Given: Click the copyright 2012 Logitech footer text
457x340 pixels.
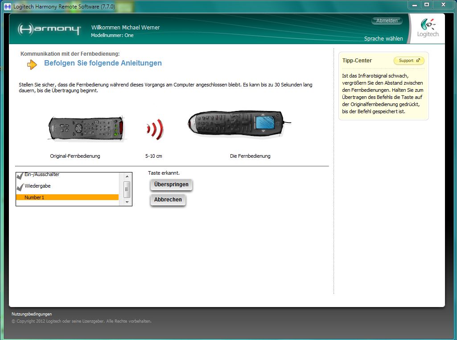Looking at the screenshot, I should pos(82,321).
